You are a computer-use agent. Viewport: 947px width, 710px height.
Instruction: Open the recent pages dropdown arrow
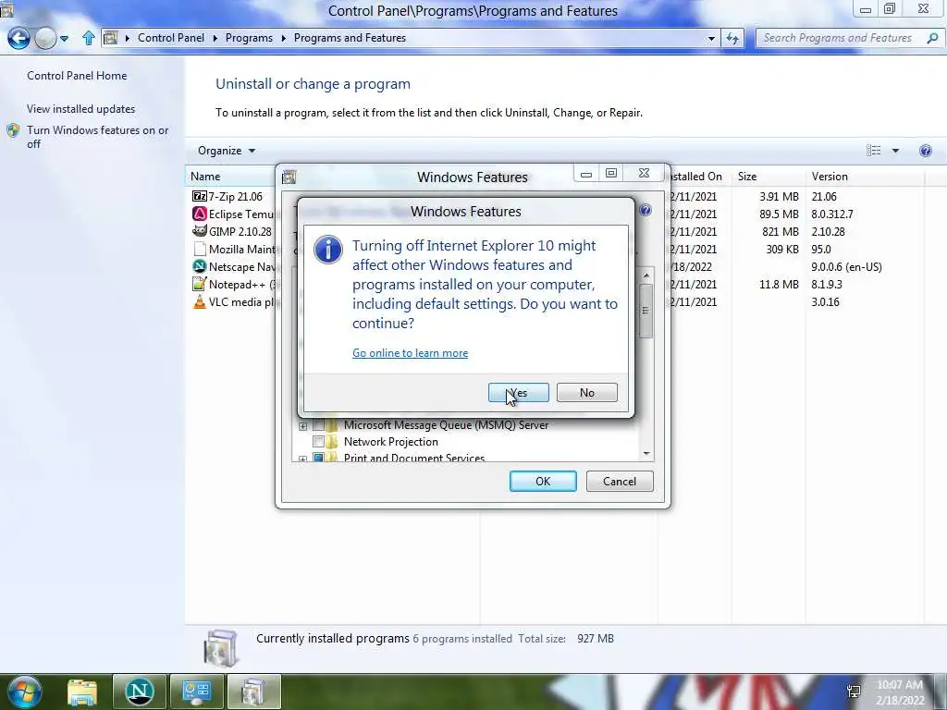tap(64, 39)
